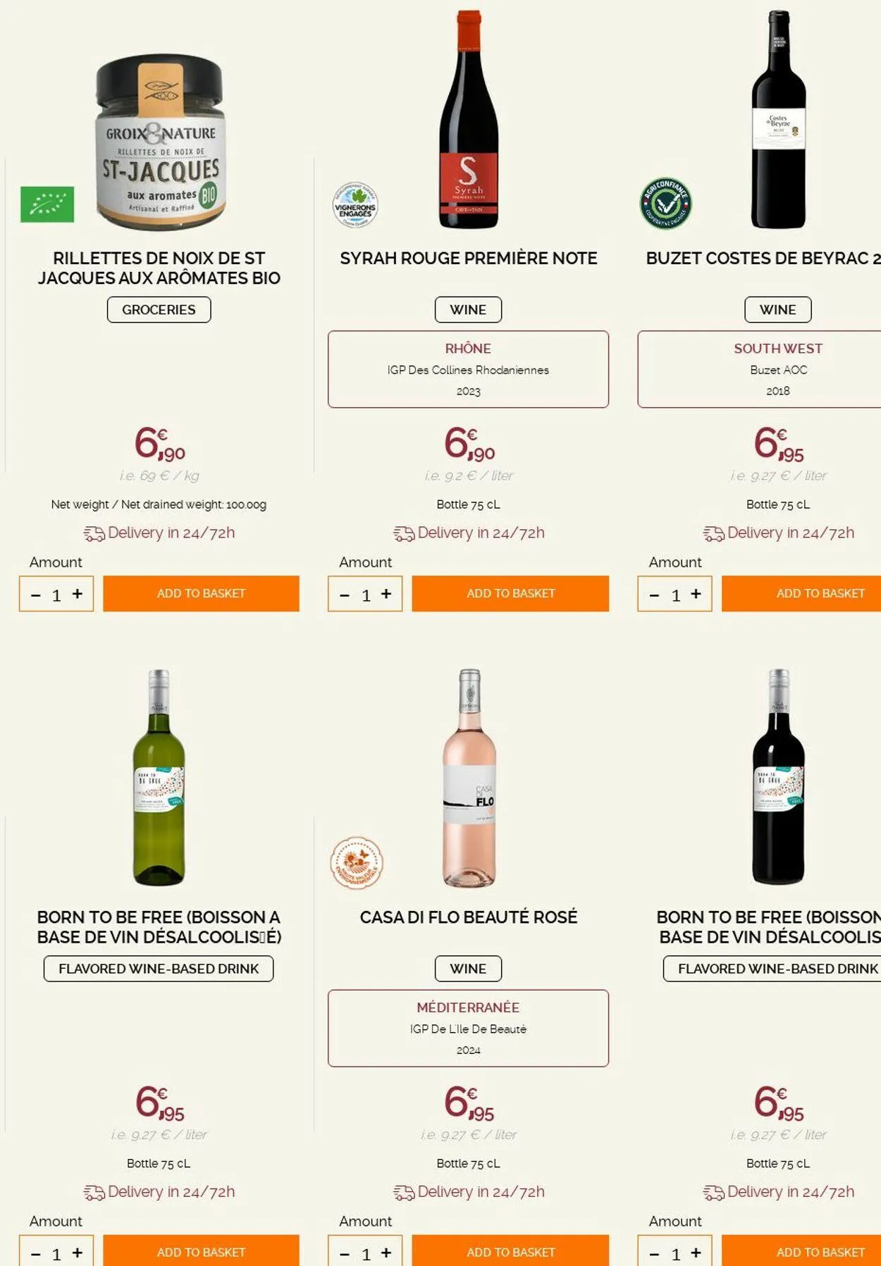Screen dimensions: 881x1266
Task: Add Casa di Flo Beauté Rosé to basket
Action: tap(510, 1252)
